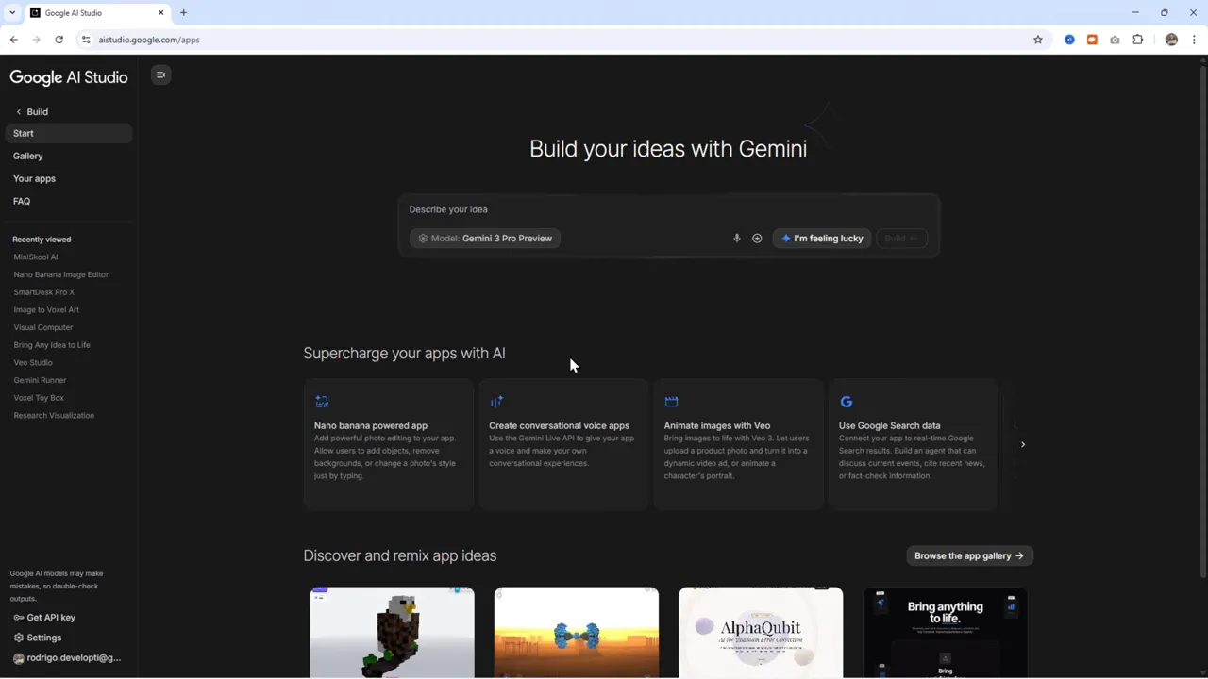This screenshot has width=1208, height=679.
Task: Click the conversational voice apps icon
Action: (x=496, y=401)
